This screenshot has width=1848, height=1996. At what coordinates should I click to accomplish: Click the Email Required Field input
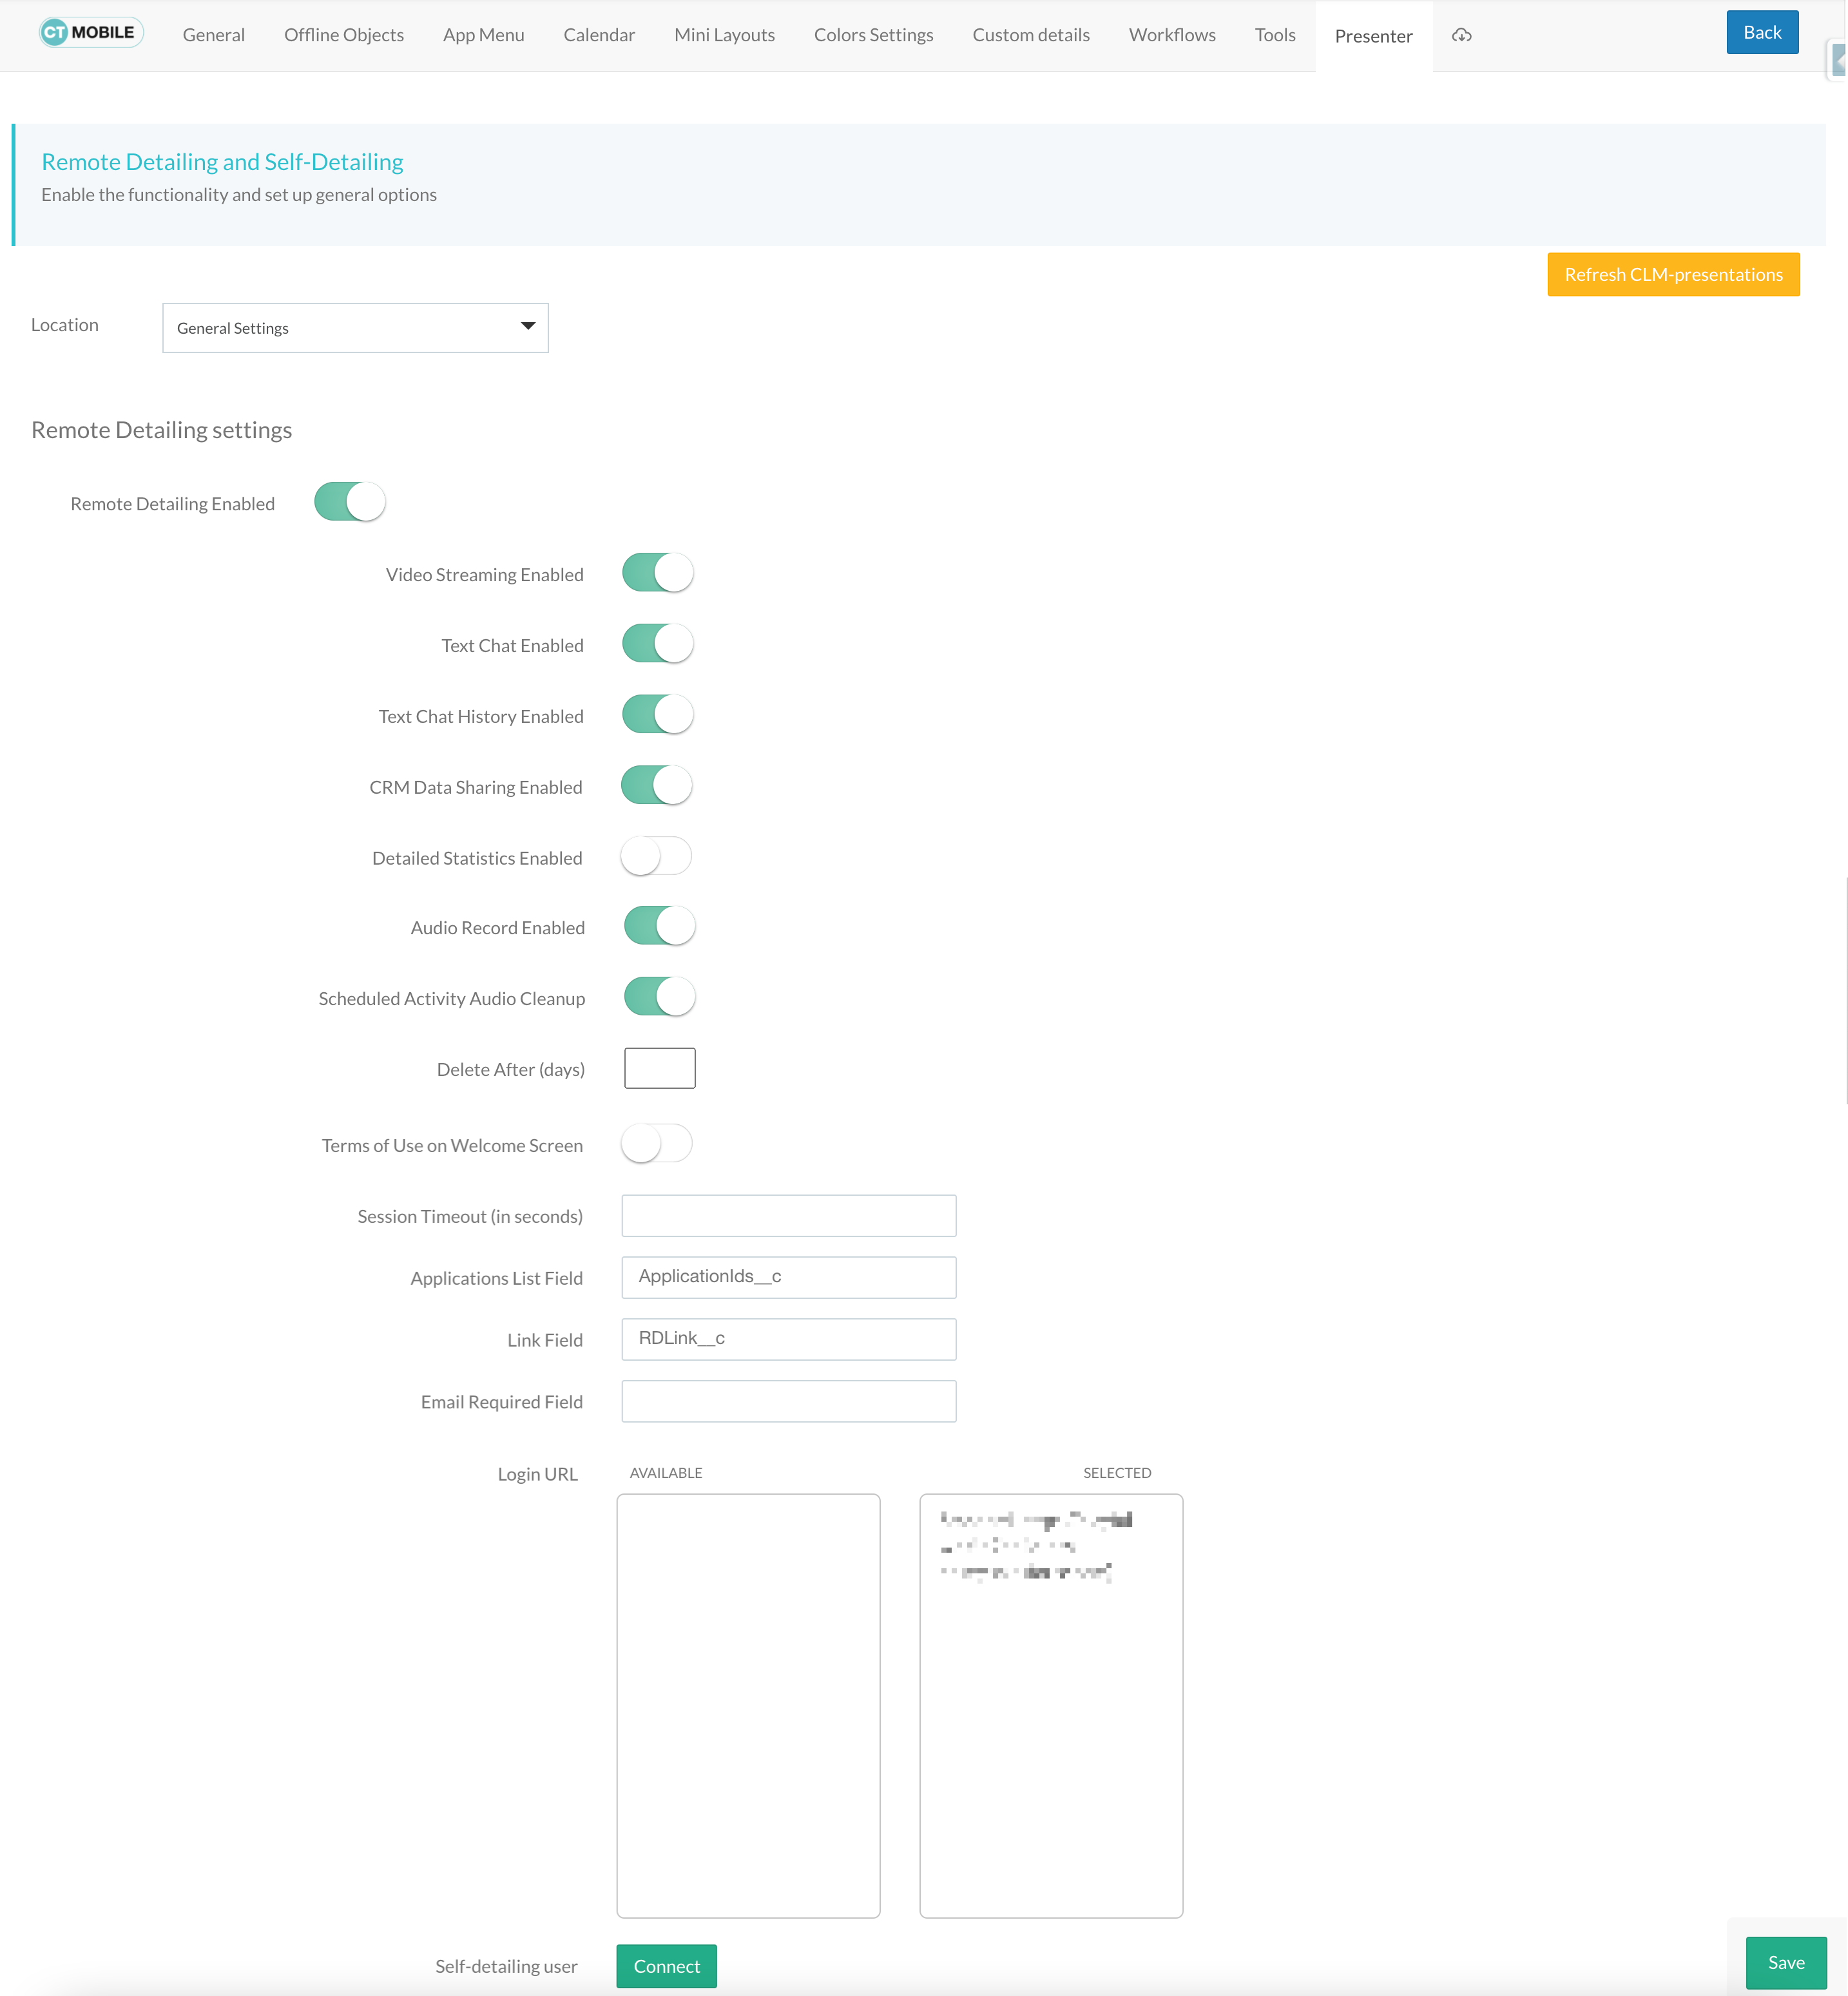788,1401
